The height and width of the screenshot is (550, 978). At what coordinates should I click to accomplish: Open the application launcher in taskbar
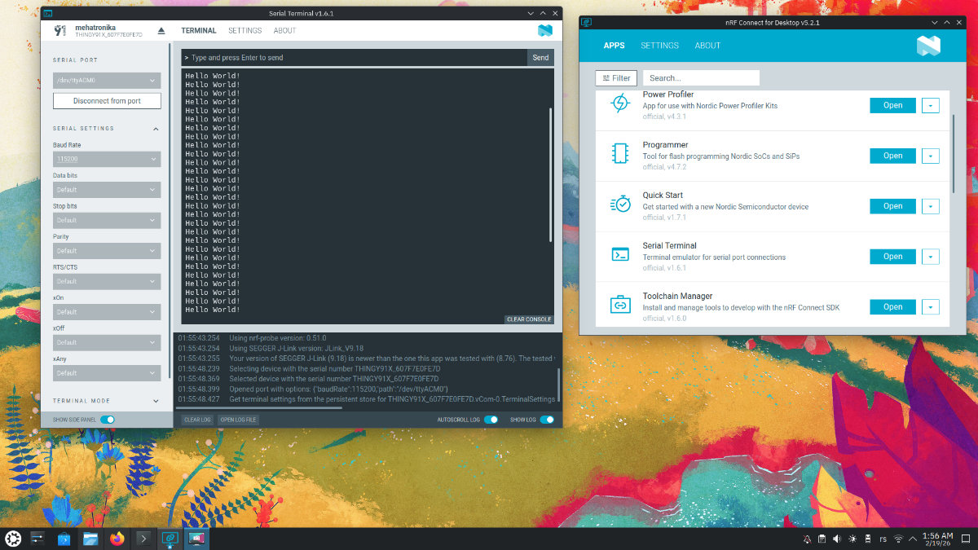[13, 539]
